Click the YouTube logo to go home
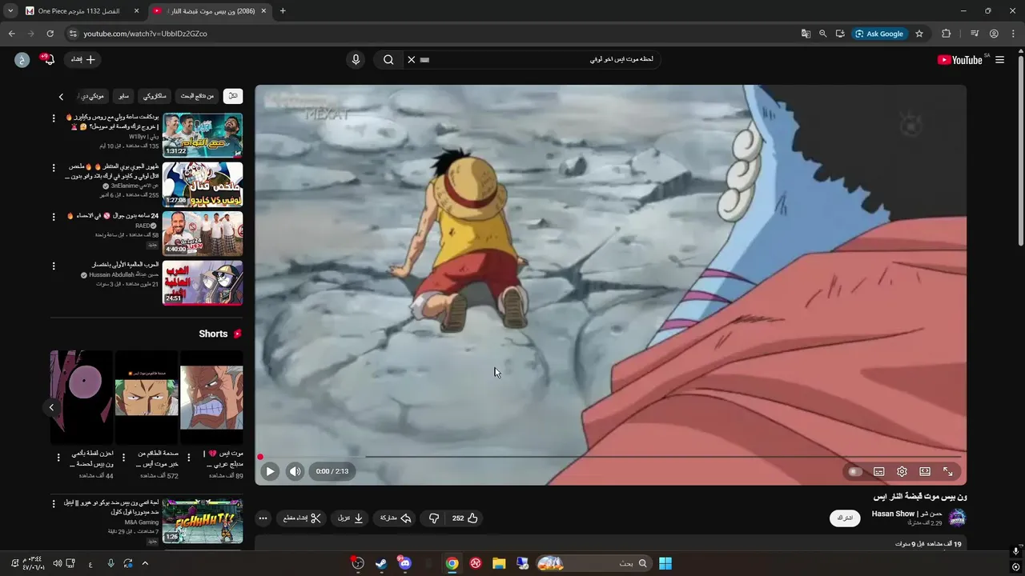Image resolution: width=1025 pixels, height=576 pixels. 960,60
